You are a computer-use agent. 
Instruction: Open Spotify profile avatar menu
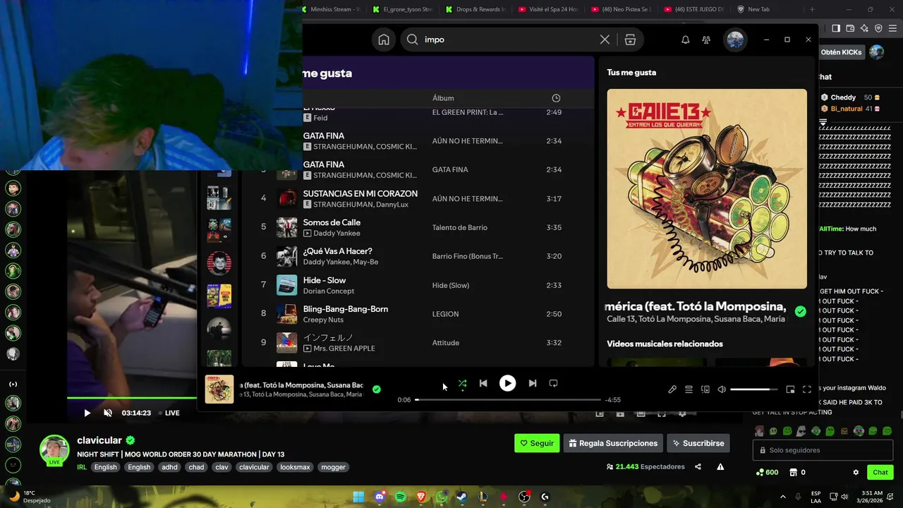pyautogui.click(x=735, y=40)
